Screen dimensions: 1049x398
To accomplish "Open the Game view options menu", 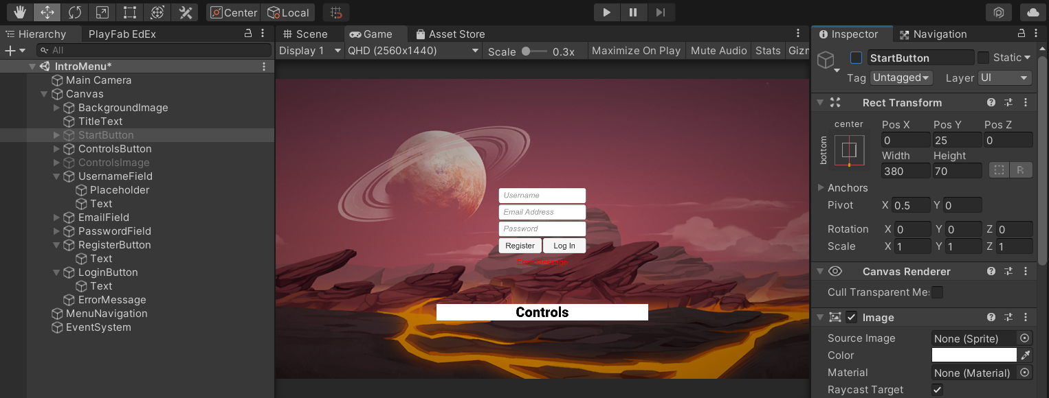I will (798, 34).
